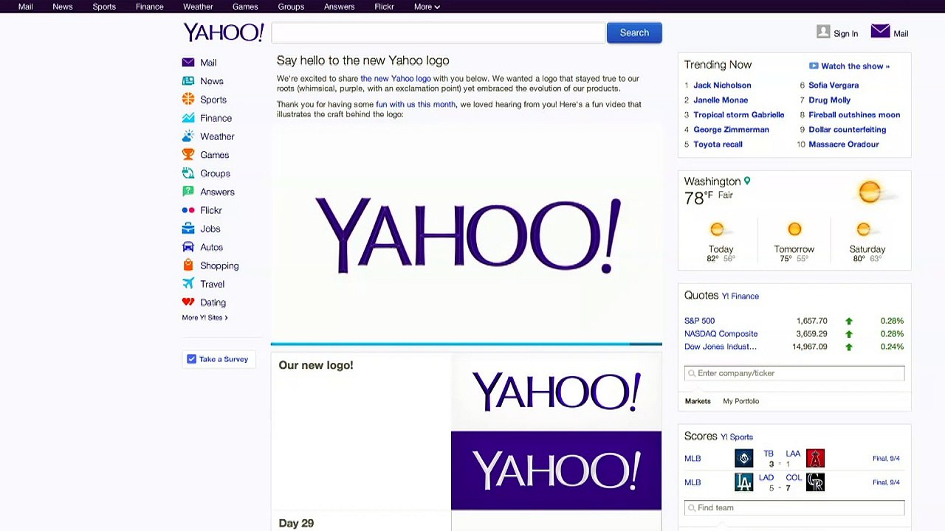Click the white Yahoo logo thumbnail under 'Our new logo!'
This screenshot has height=531, width=945.
556,391
